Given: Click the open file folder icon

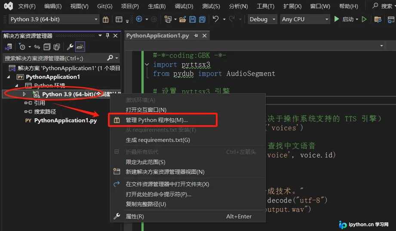Looking at the screenshot, I should (x=183, y=19).
